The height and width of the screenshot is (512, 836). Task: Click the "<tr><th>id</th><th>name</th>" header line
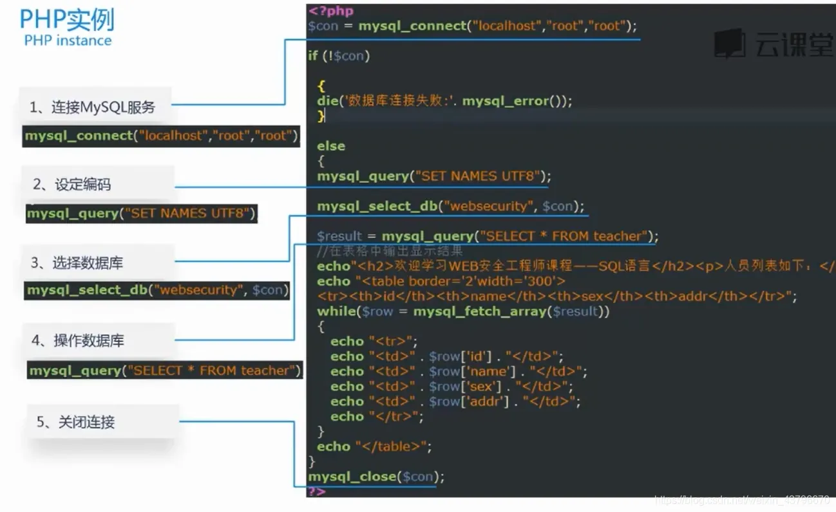click(557, 296)
